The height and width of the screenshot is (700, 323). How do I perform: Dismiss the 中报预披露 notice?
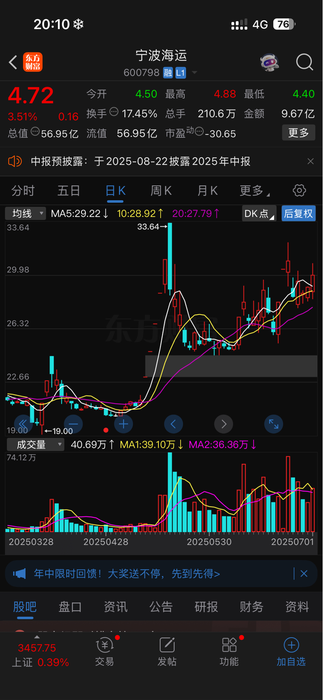point(310,161)
